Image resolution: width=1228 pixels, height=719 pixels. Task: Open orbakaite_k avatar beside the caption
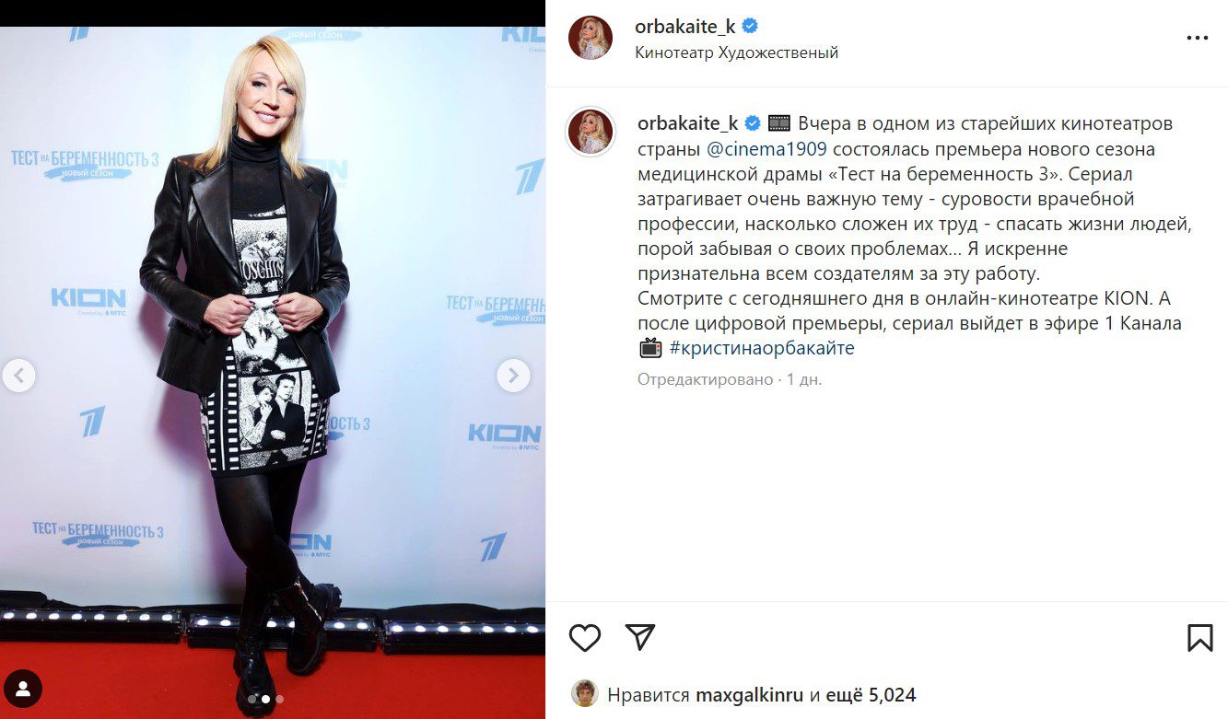591,131
